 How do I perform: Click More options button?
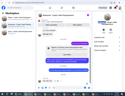(x=77, y=25)
